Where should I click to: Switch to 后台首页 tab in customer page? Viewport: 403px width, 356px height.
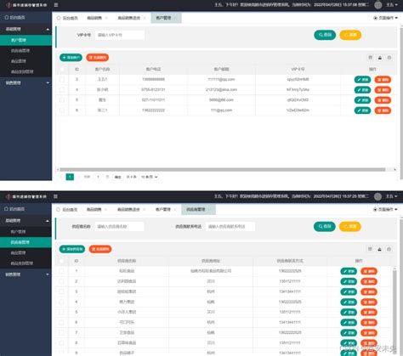point(67,18)
